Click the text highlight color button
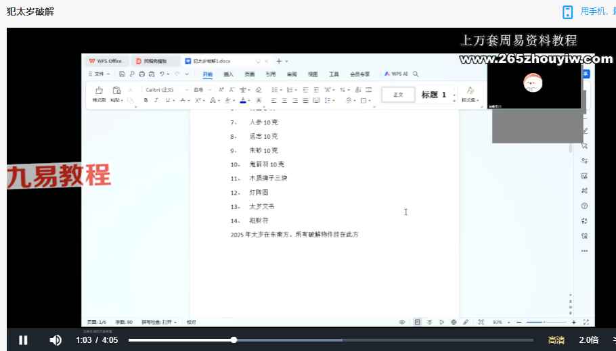The image size is (616, 351). click(x=228, y=101)
